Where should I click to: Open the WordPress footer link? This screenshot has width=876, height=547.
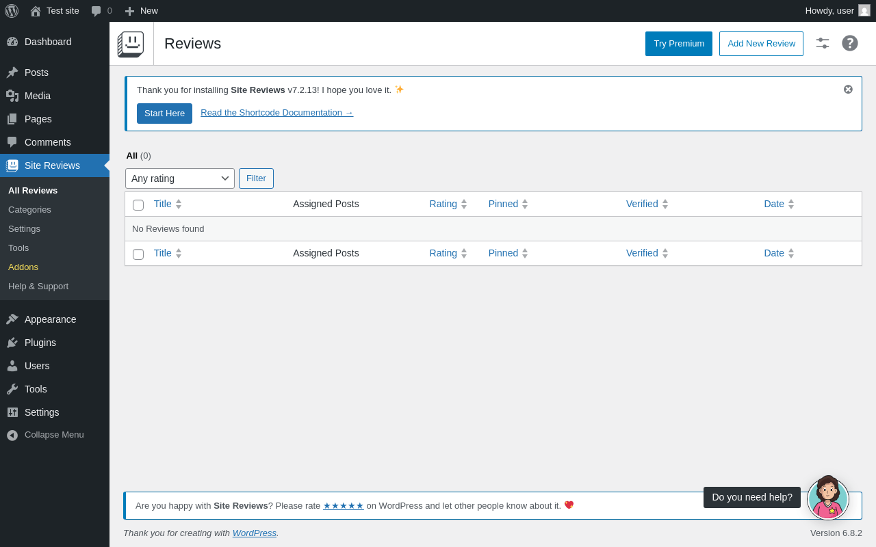click(255, 533)
